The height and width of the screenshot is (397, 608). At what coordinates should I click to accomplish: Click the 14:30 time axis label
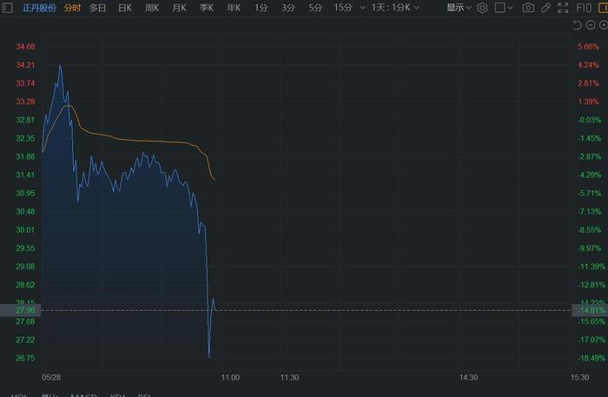tap(468, 377)
